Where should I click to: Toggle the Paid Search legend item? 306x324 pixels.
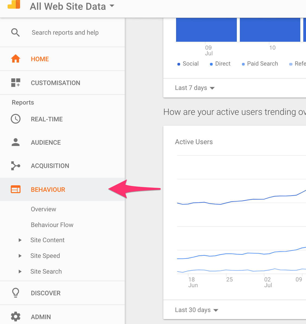pos(260,64)
